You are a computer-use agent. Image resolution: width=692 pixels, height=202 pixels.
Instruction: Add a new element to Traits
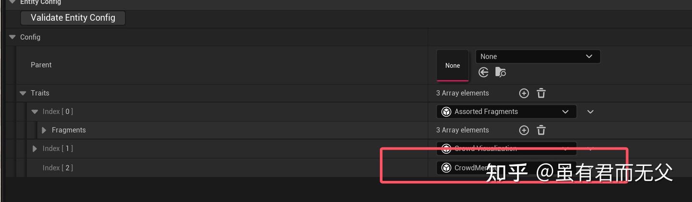(x=524, y=93)
